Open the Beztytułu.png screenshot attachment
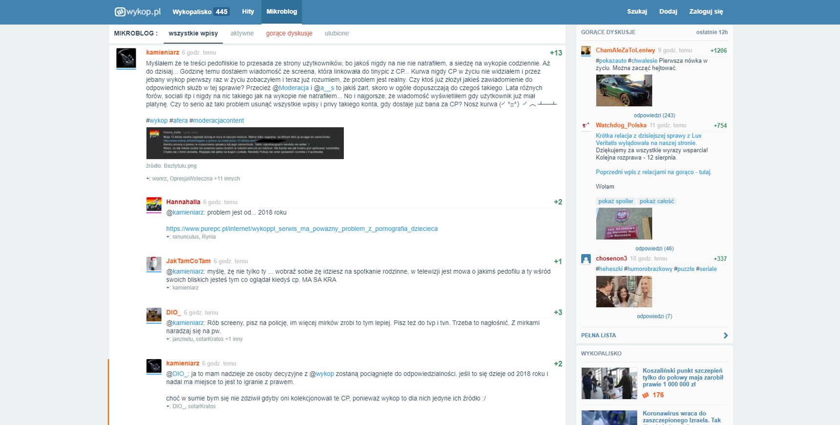The image size is (840, 425). tap(245, 143)
